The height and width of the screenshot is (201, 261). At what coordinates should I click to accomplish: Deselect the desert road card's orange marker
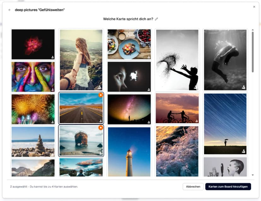[x=101, y=95]
